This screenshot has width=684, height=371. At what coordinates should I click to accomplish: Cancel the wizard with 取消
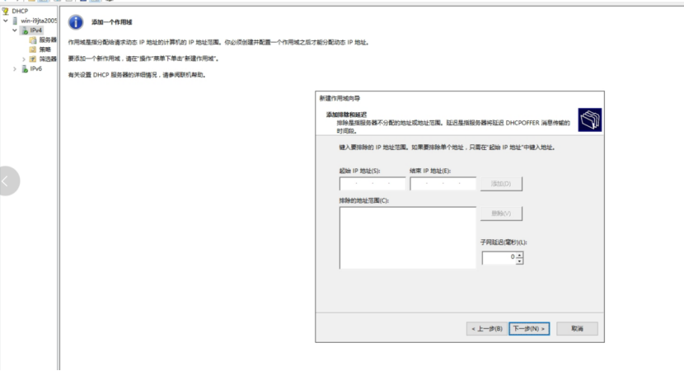577,329
